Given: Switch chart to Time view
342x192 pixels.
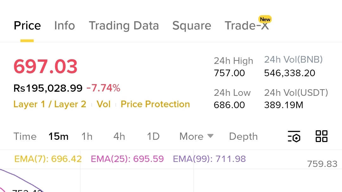Looking at the screenshot, I should (25, 136).
